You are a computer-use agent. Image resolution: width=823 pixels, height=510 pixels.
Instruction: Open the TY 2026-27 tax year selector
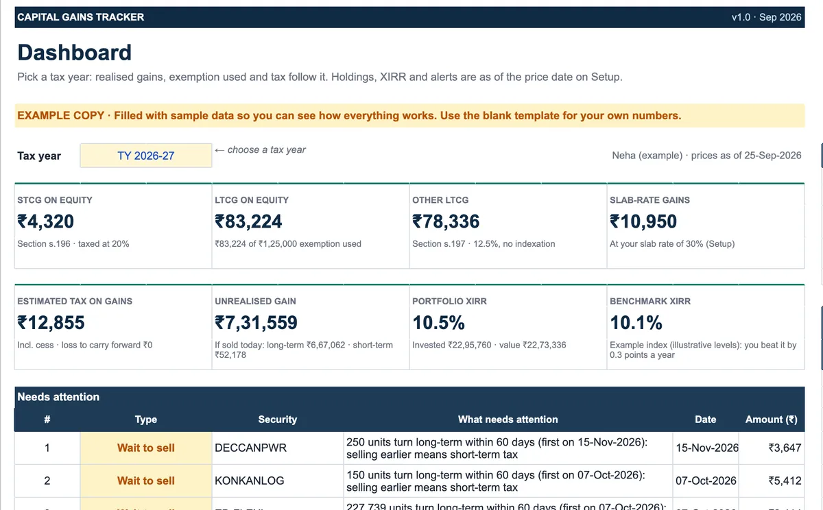point(146,156)
